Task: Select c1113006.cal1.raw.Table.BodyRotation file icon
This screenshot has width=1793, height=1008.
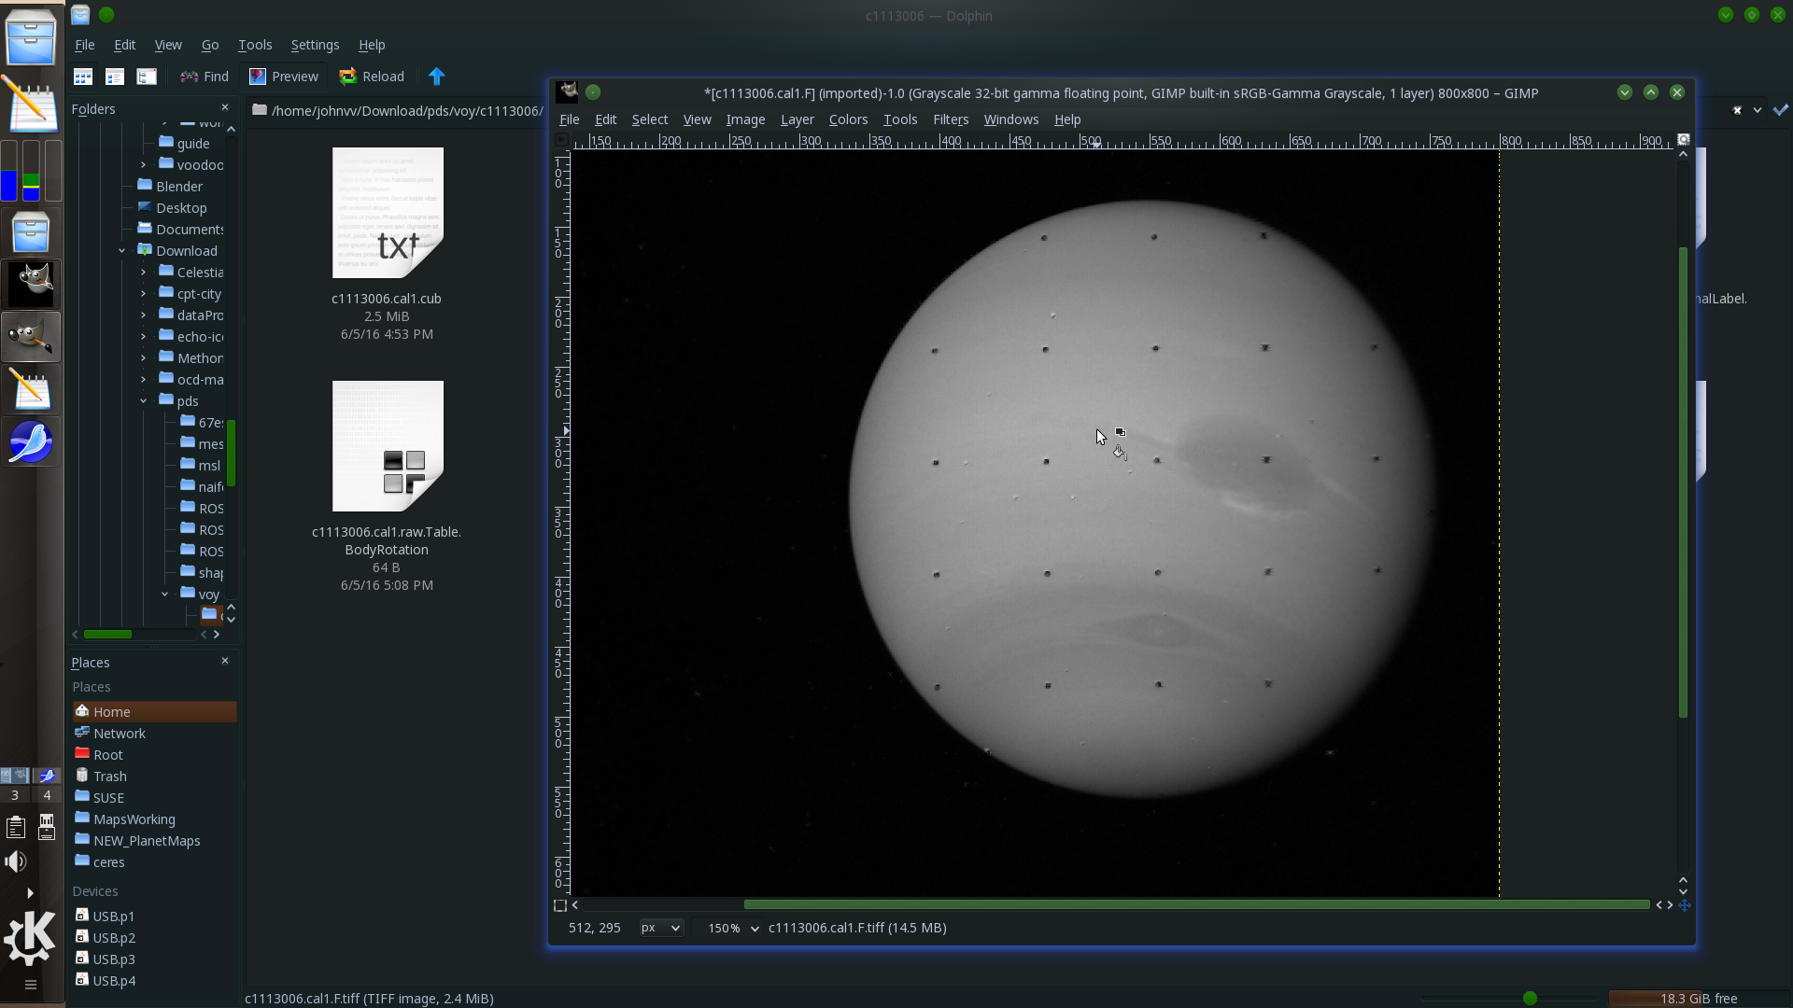Action: click(388, 446)
